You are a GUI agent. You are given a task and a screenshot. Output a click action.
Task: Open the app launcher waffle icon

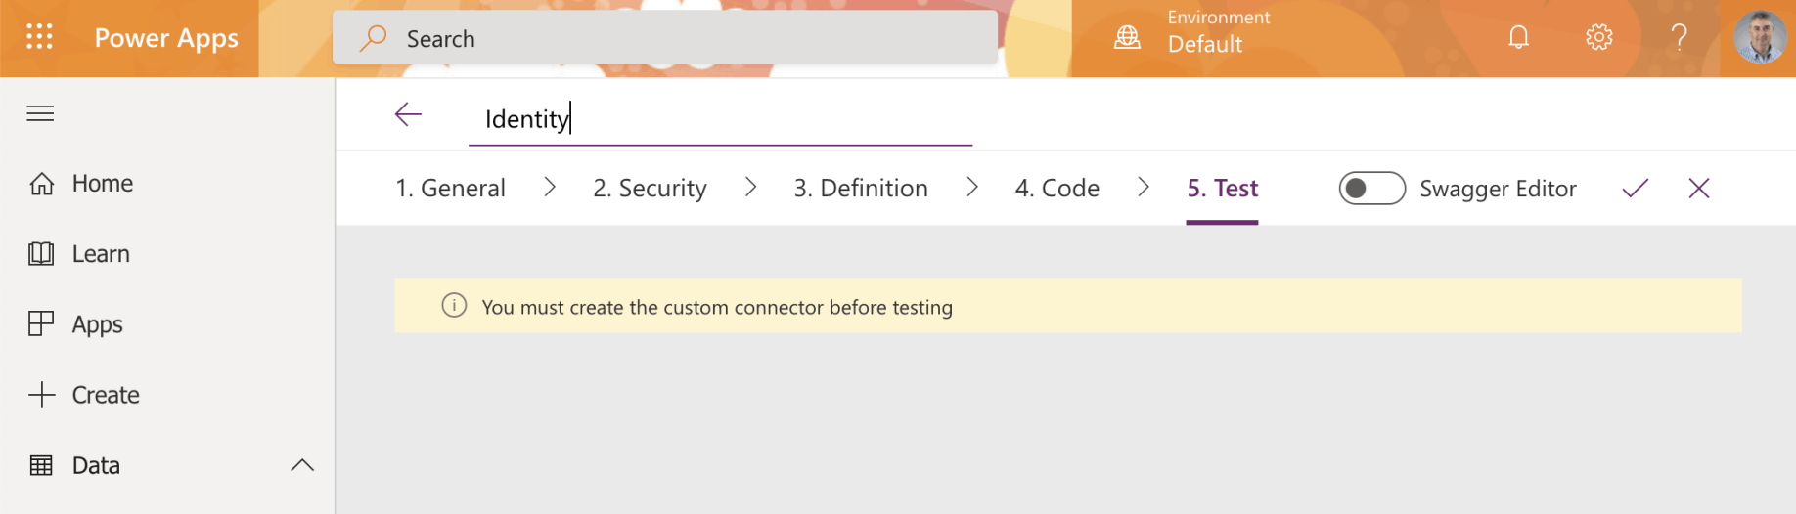click(x=39, y=37)
